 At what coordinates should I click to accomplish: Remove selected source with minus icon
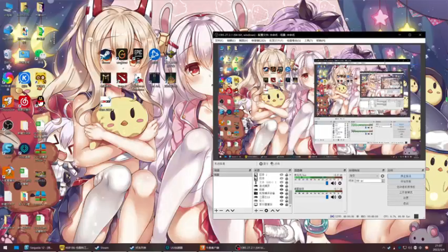(x=261, y=211)
